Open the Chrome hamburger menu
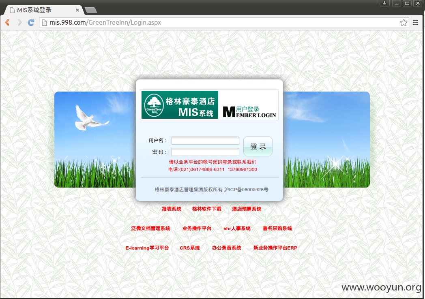 pyautogui.click(x=415, y=22)
